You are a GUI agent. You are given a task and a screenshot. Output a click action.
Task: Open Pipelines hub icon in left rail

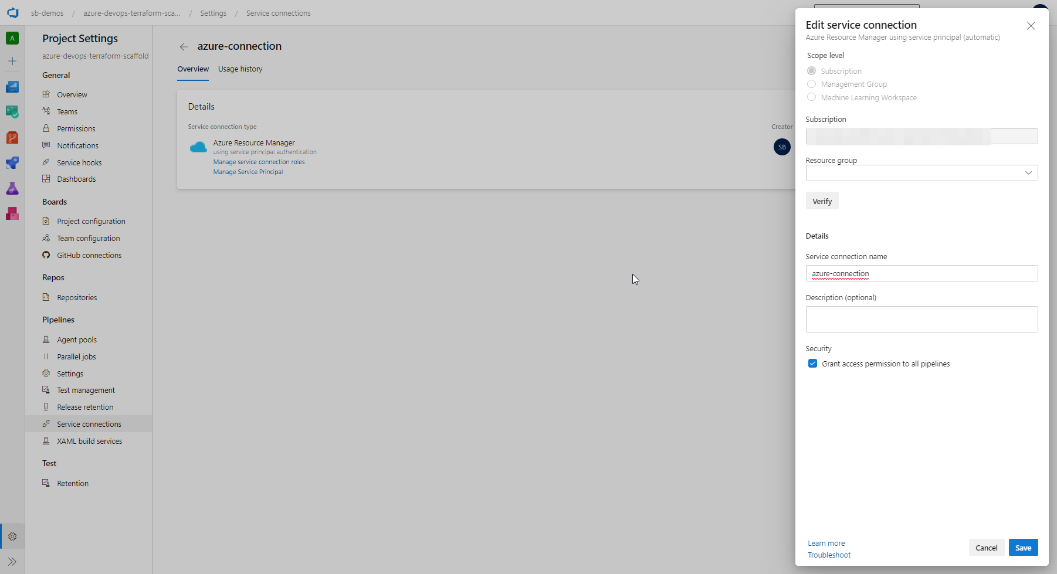pyautogui.click(x=12, y=163)
